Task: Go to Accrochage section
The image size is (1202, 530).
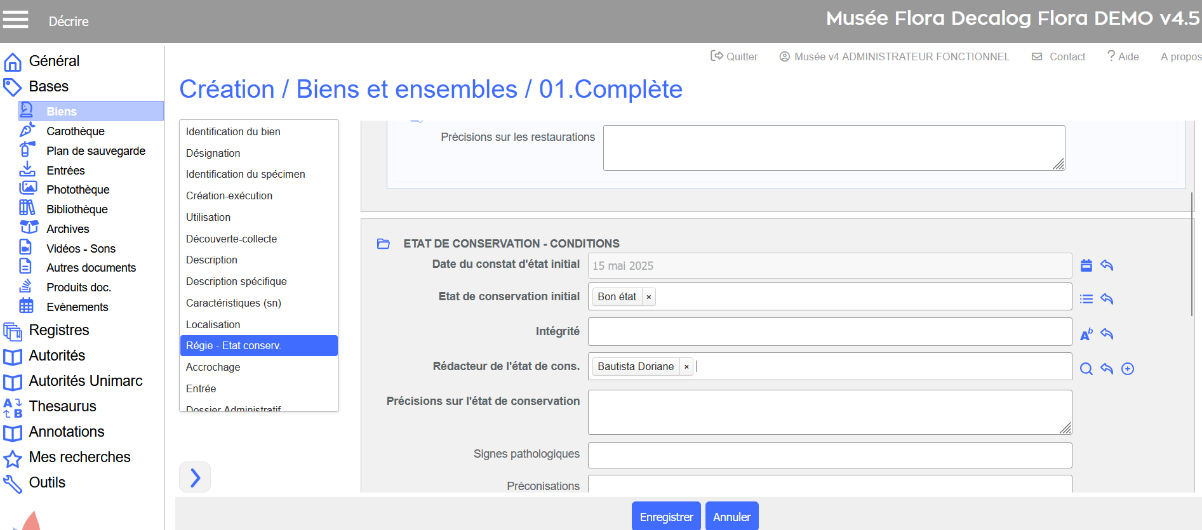Action: click(x=213, y=367)
